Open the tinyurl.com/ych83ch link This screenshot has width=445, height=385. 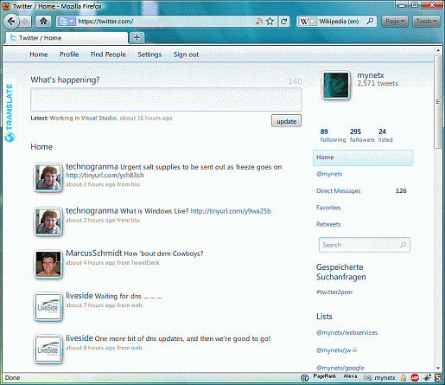105,176
